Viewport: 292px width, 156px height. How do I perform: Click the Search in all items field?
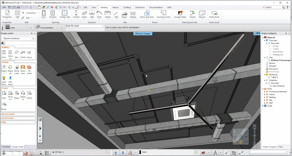click(18, 39)
